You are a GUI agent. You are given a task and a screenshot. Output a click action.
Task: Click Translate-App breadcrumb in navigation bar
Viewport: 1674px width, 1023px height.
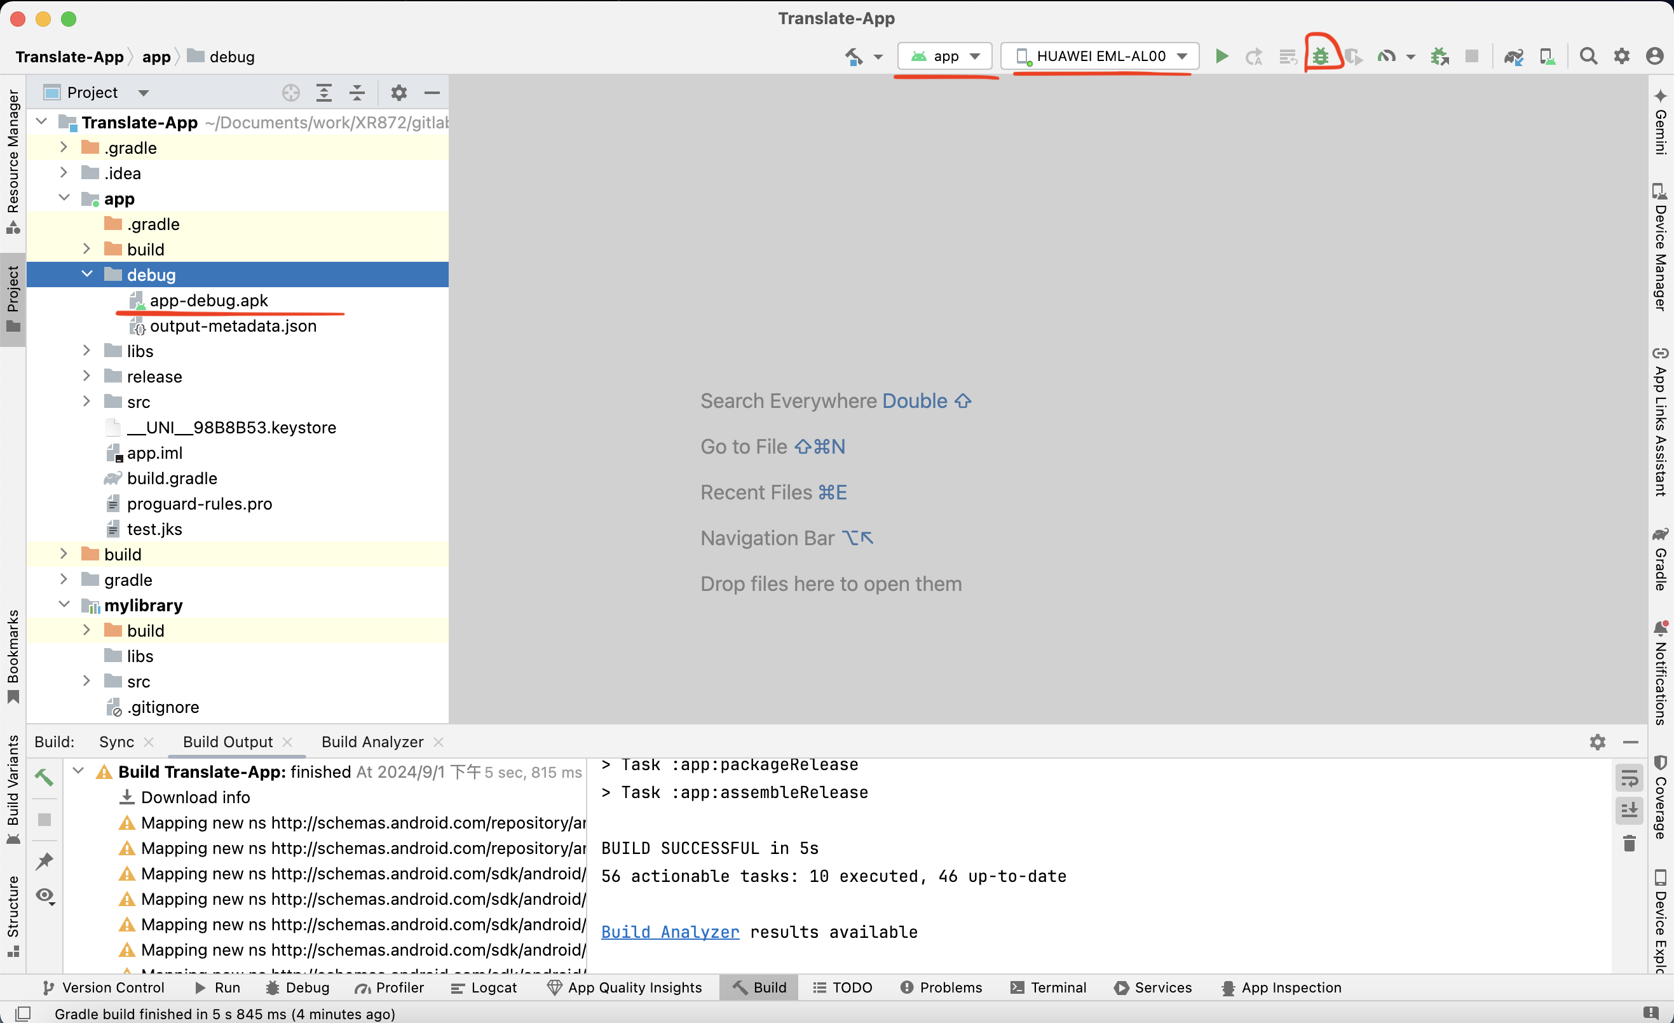click(x=69, y=57)
